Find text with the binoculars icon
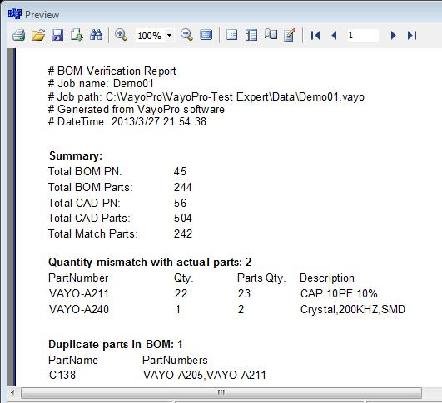Image resolution: width=442 pixels, height=403 pixels. tap(96, 35)
